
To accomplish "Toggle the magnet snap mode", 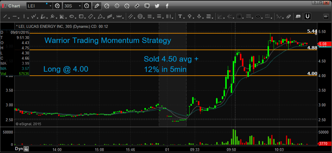I will [x=308, y=16].
